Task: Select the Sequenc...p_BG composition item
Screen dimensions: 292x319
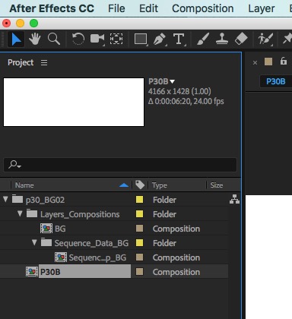Action: pos(97,257)
